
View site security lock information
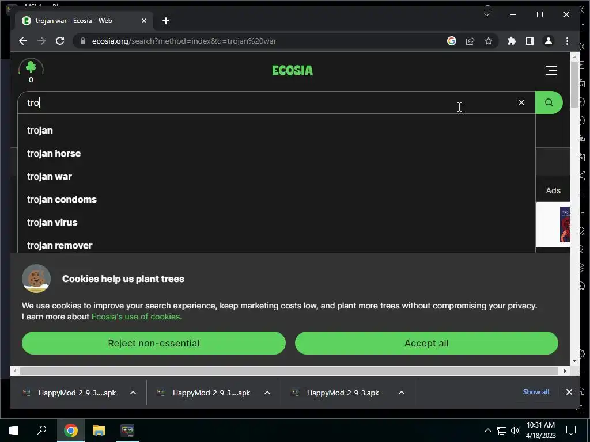[83, 41]
